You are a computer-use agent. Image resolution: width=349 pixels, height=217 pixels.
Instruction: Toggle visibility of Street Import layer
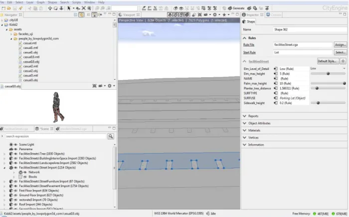pyautogui.click(x=15, y=168)
